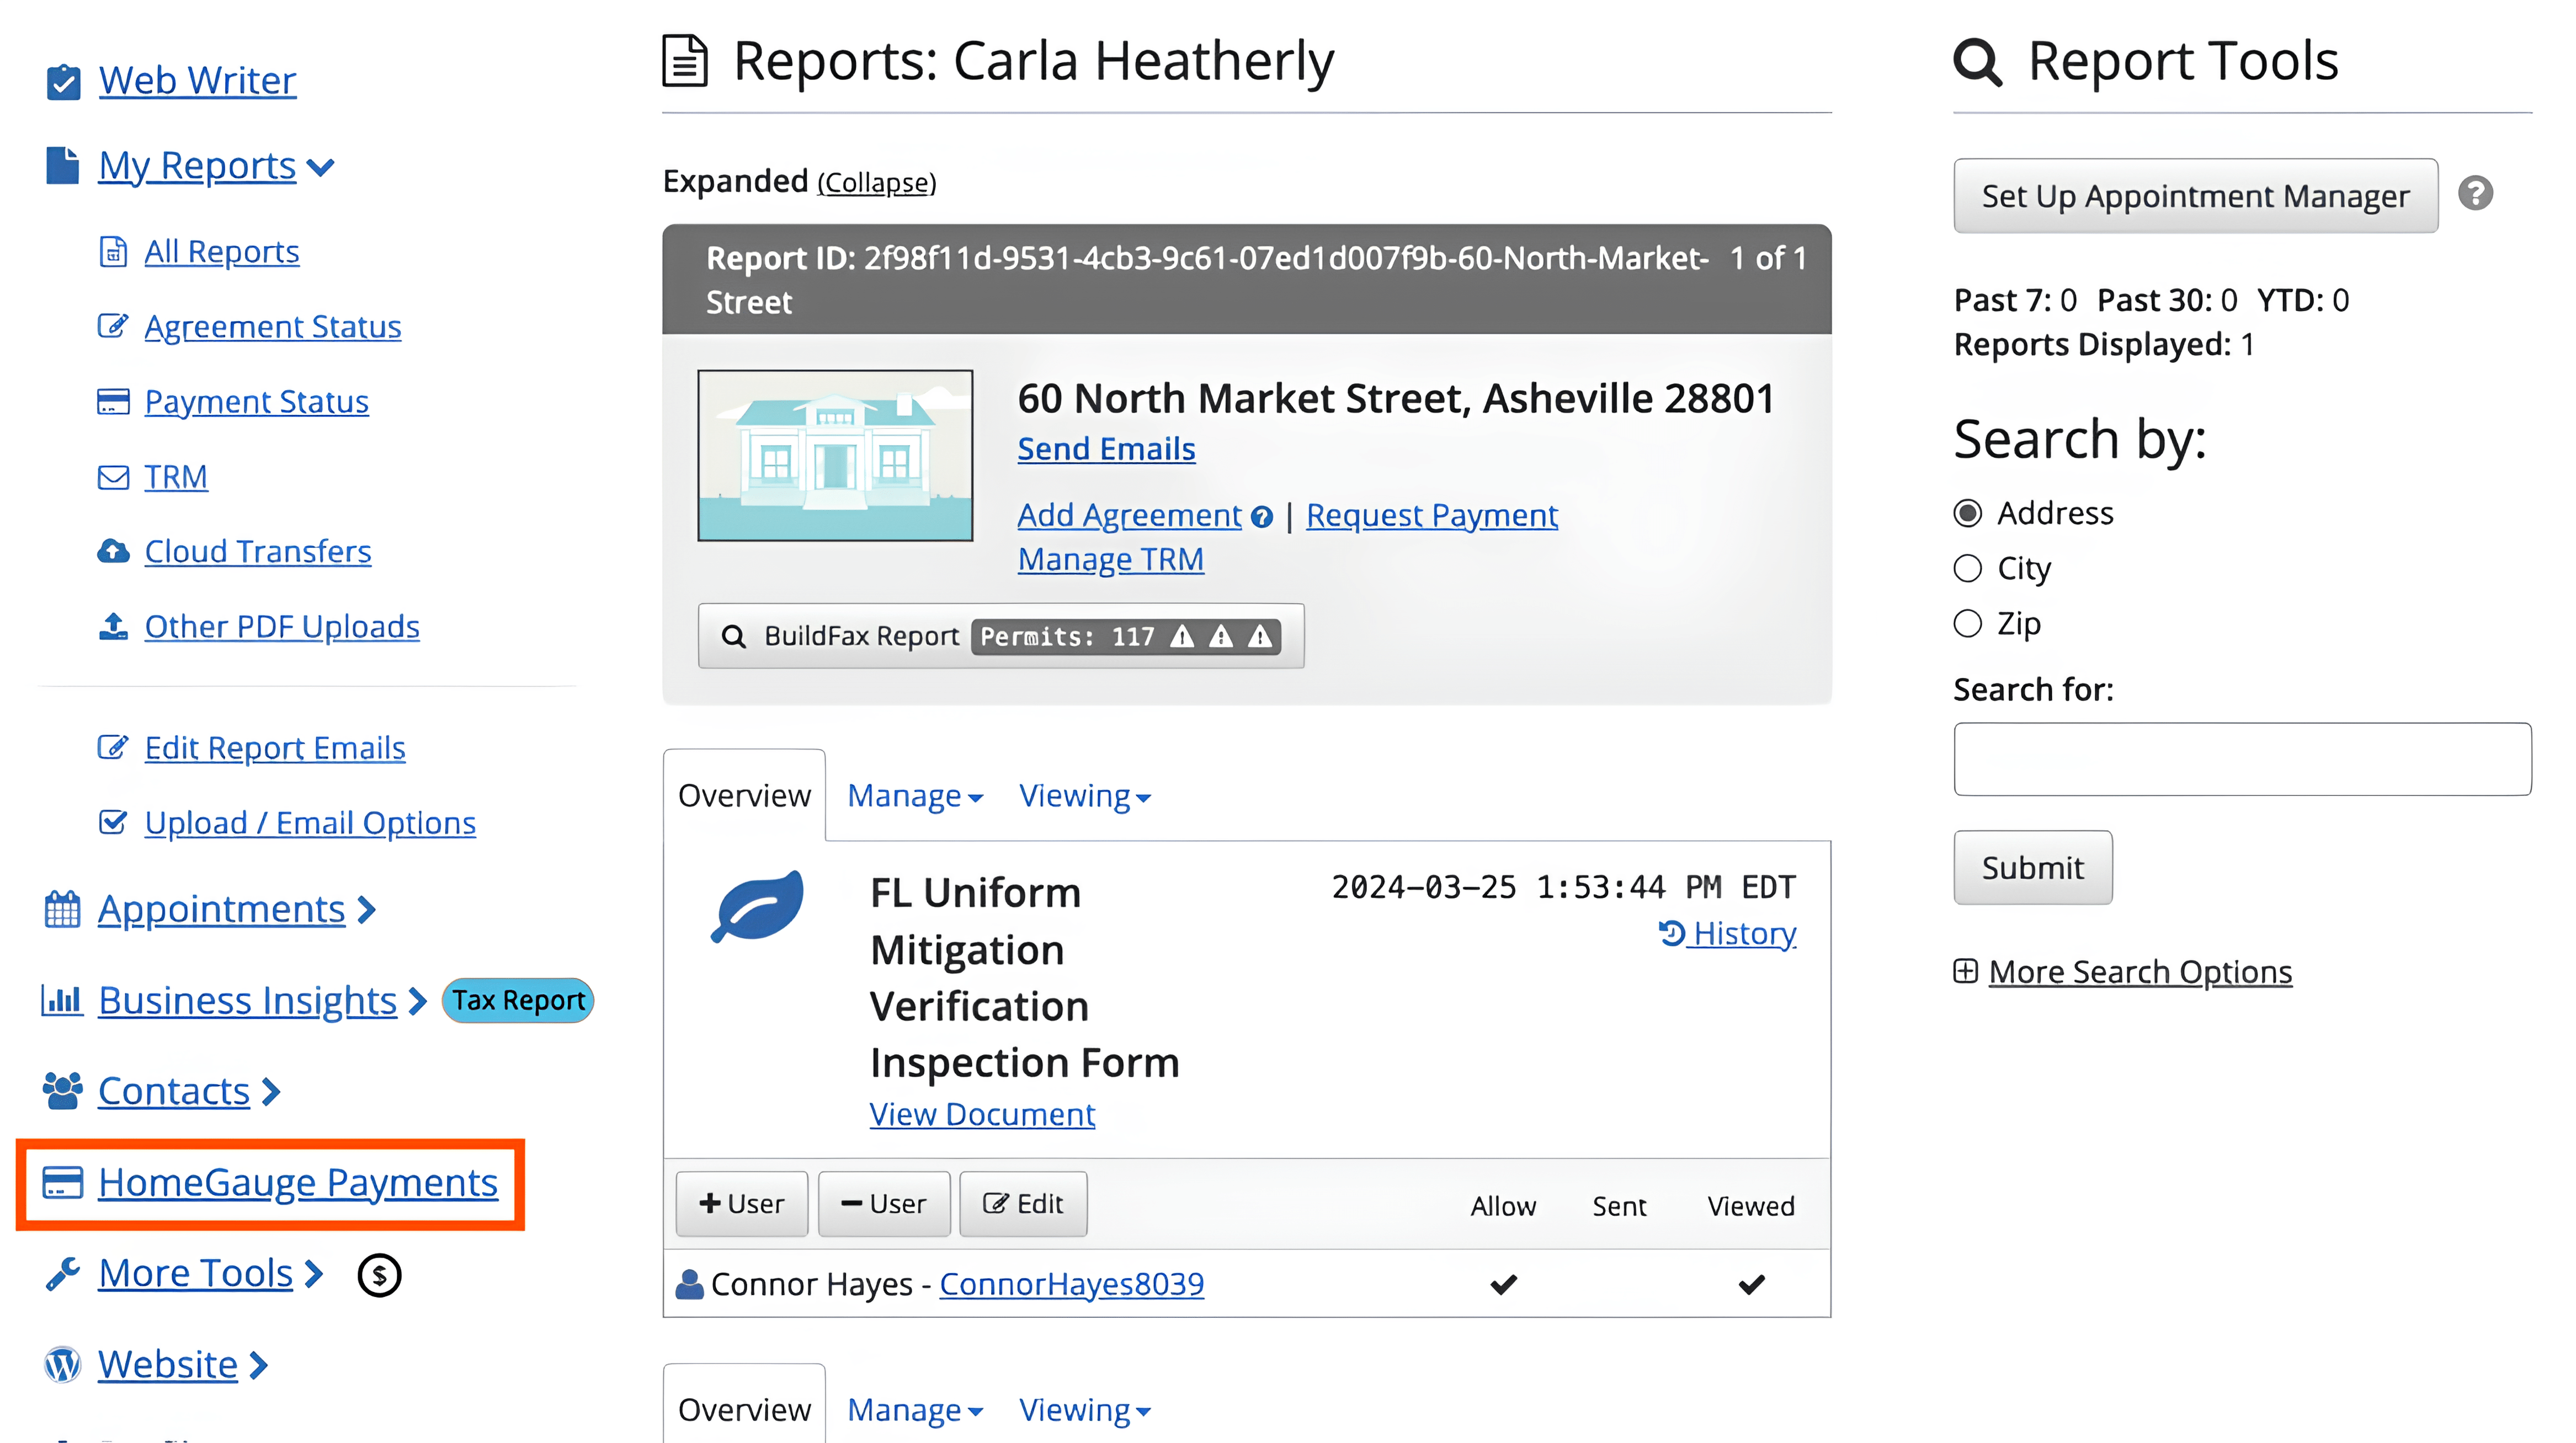The image size is (2576, 1443).
Task: Select the City radio button
Action: point(1967,569)
